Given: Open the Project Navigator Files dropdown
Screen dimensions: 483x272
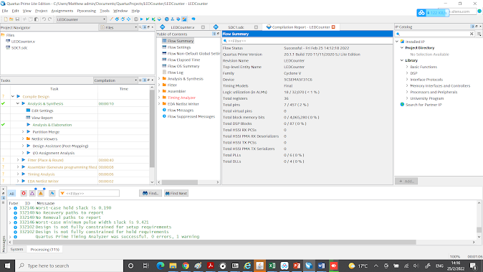Looking at the screenshot, I should click(118, 27).
